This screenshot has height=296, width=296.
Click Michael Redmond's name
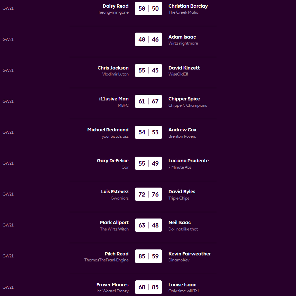pos(108,130)
